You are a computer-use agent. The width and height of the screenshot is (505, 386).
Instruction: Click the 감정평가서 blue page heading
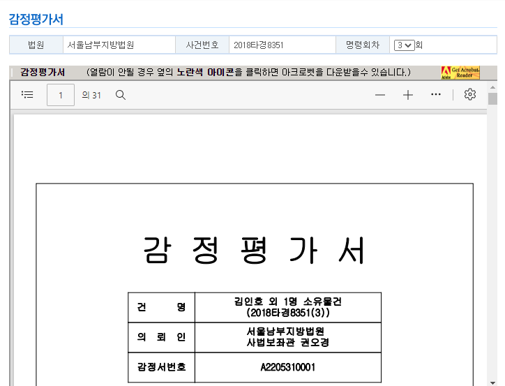[x=36, y=20]
